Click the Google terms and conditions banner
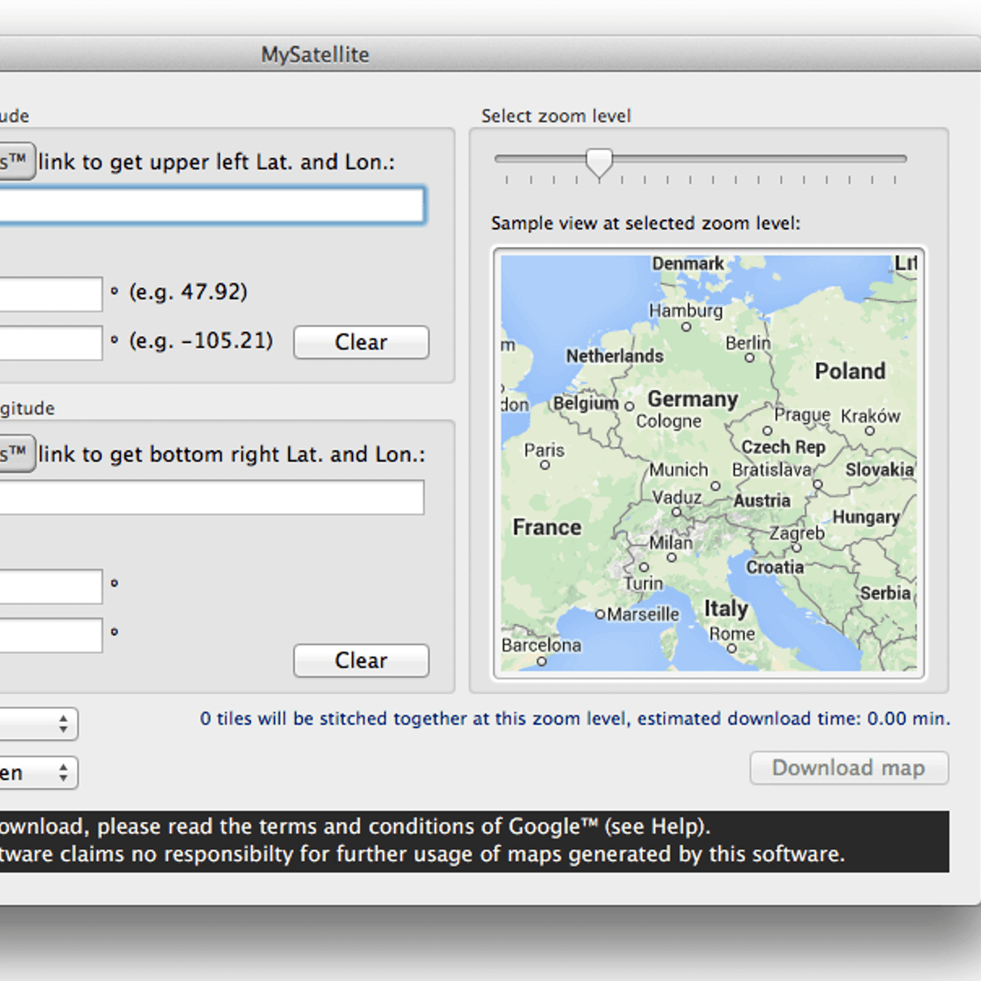 coord(474,840)
